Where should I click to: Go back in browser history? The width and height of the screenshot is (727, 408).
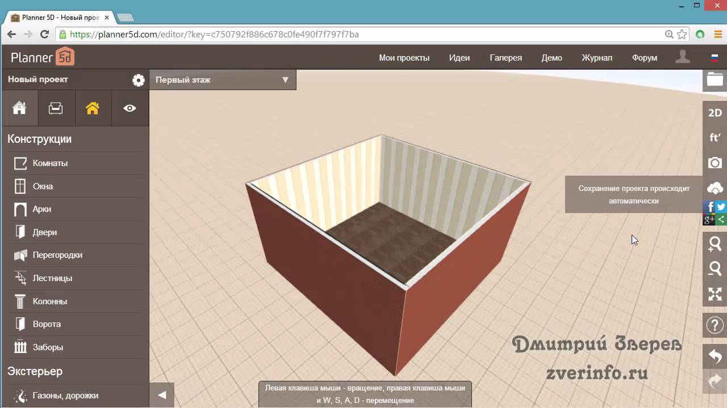coord(11,35)
